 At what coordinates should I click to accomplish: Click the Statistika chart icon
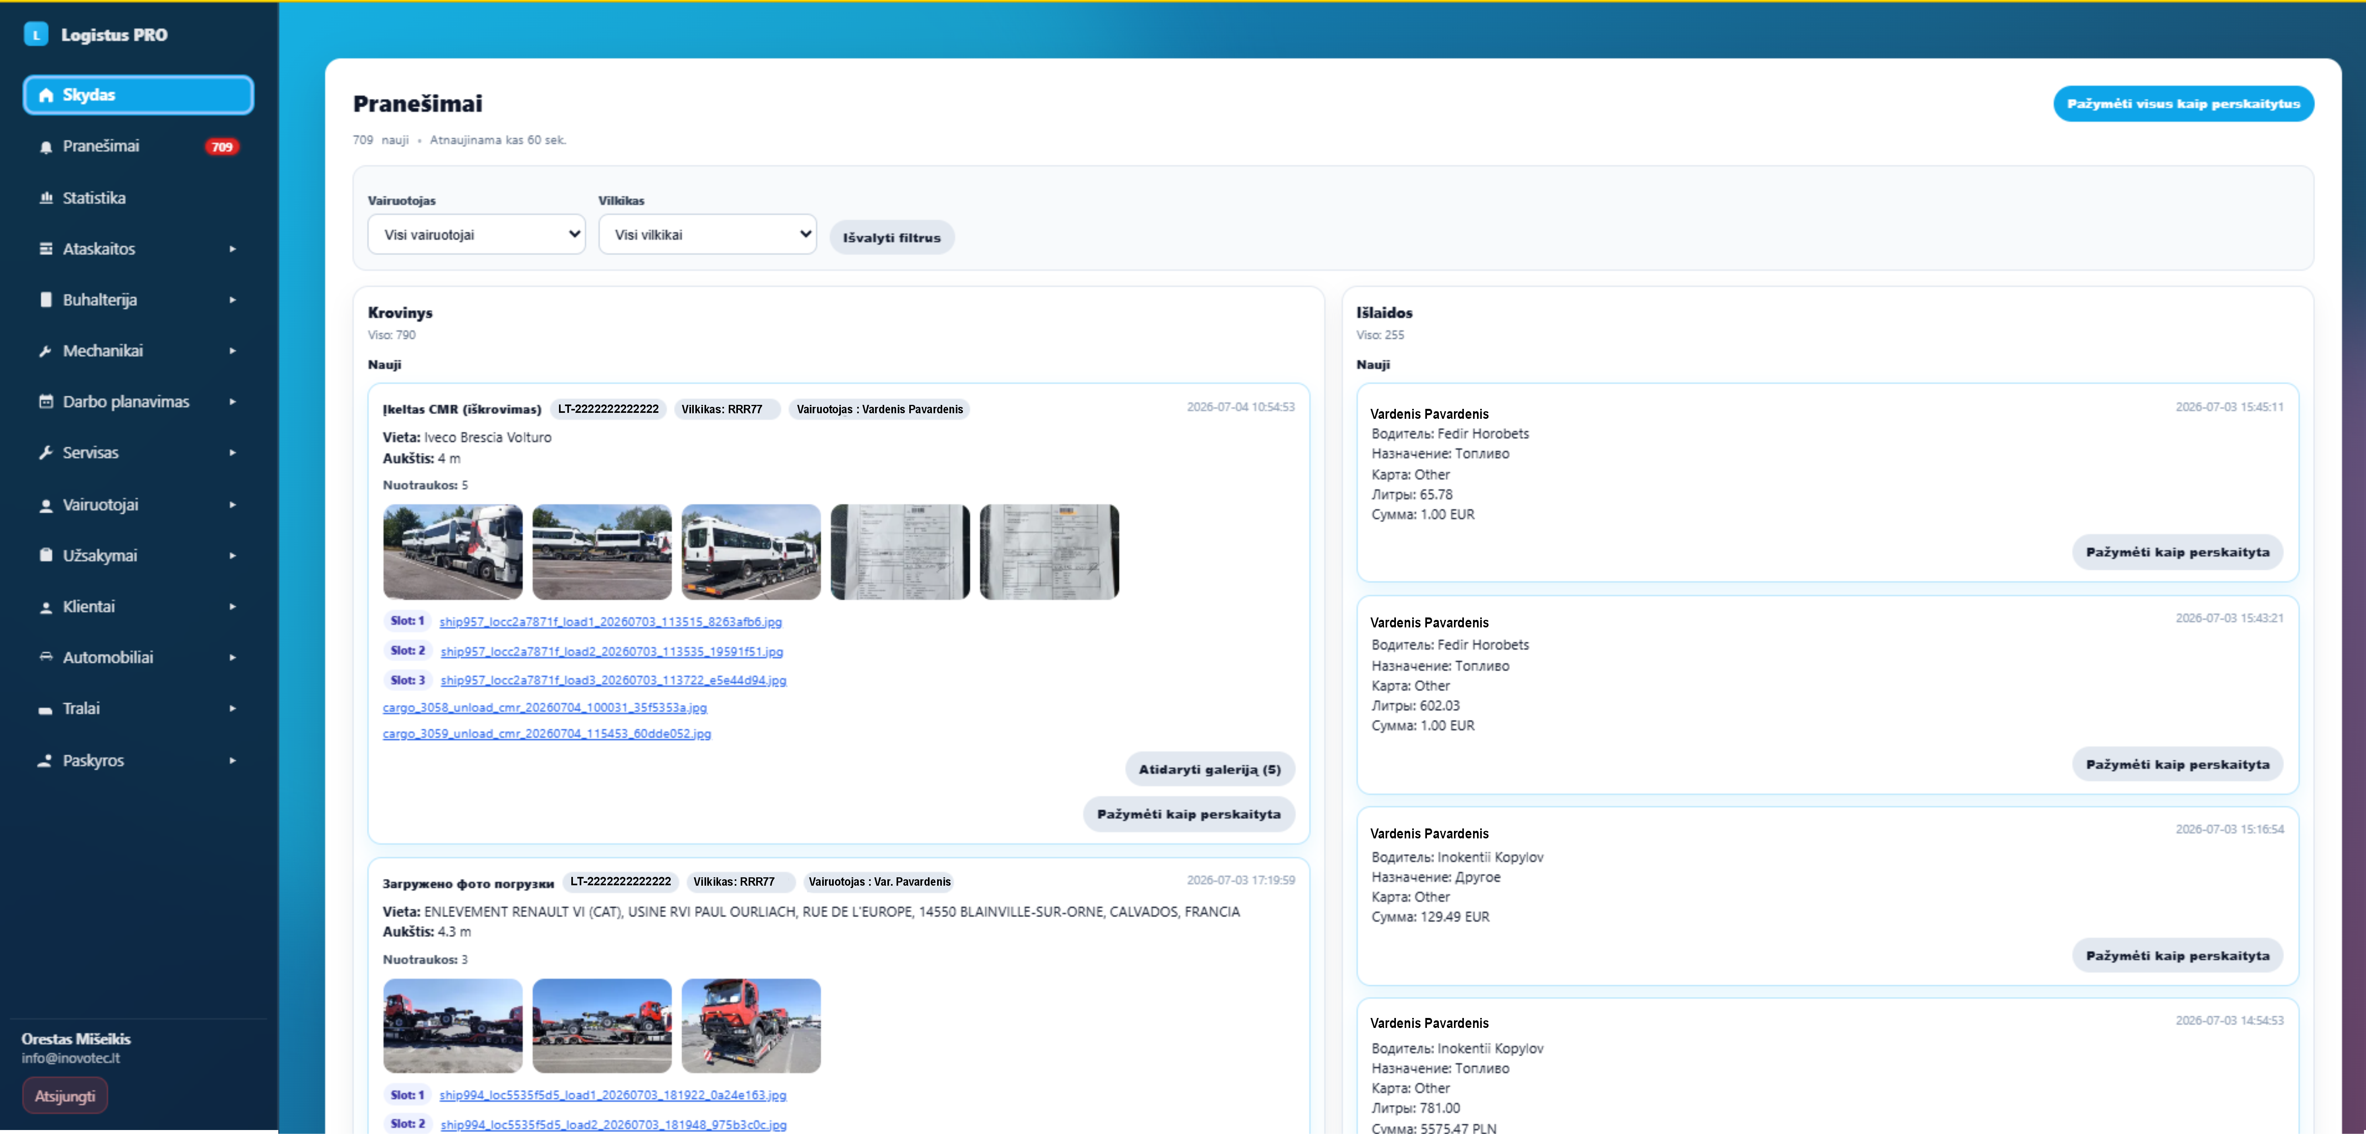coord(46,198)
